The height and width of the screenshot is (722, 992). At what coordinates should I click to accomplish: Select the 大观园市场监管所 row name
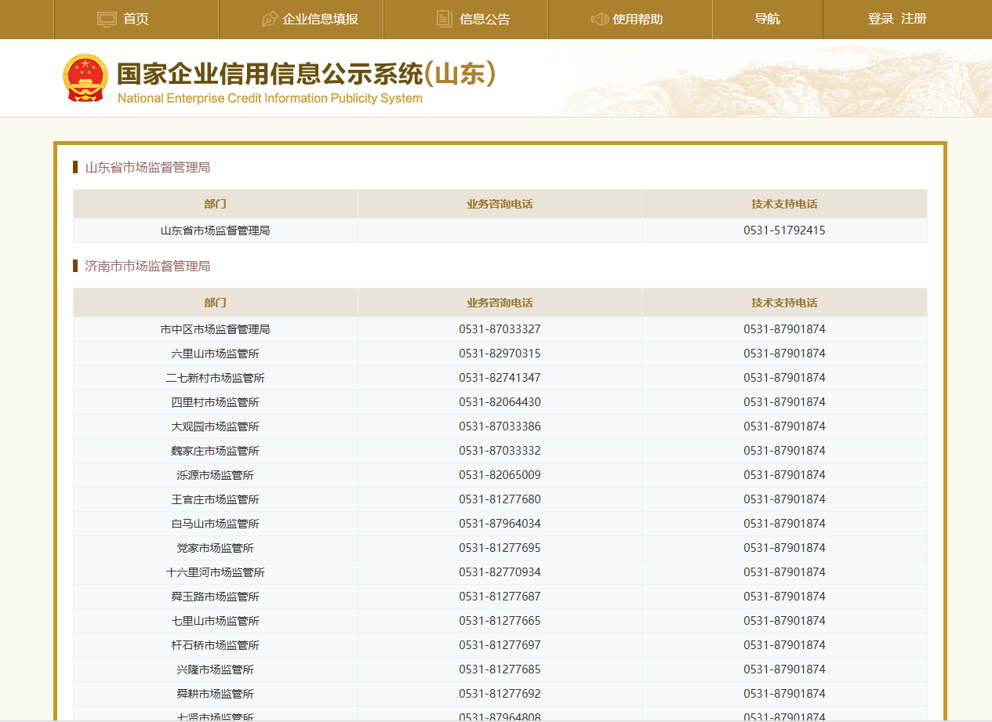[215, 426]
